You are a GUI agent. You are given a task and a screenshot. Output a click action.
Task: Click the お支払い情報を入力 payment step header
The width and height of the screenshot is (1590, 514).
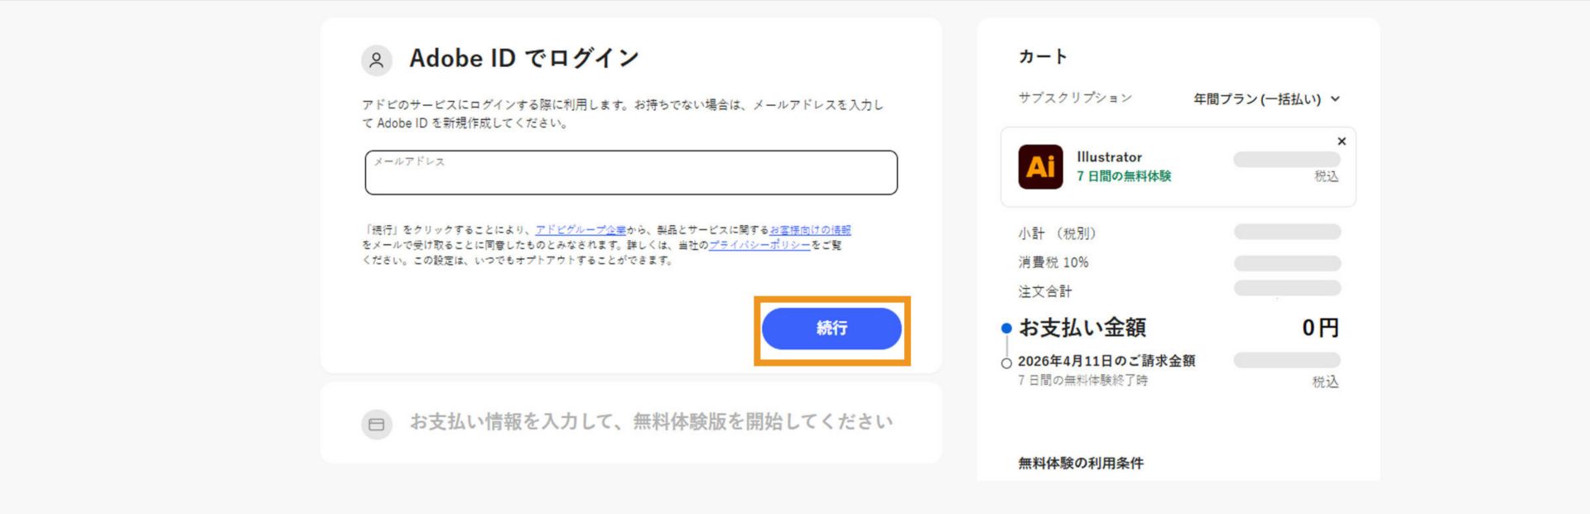point(652,421)
